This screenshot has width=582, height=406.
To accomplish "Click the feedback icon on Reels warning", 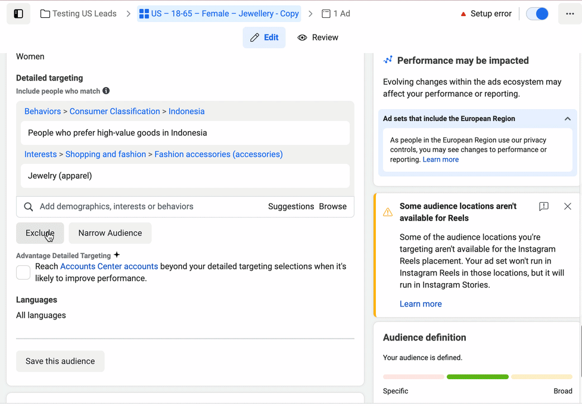I will tap(543, 206).
